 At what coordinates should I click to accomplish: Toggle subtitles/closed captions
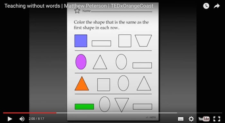[x=181, y=119]
